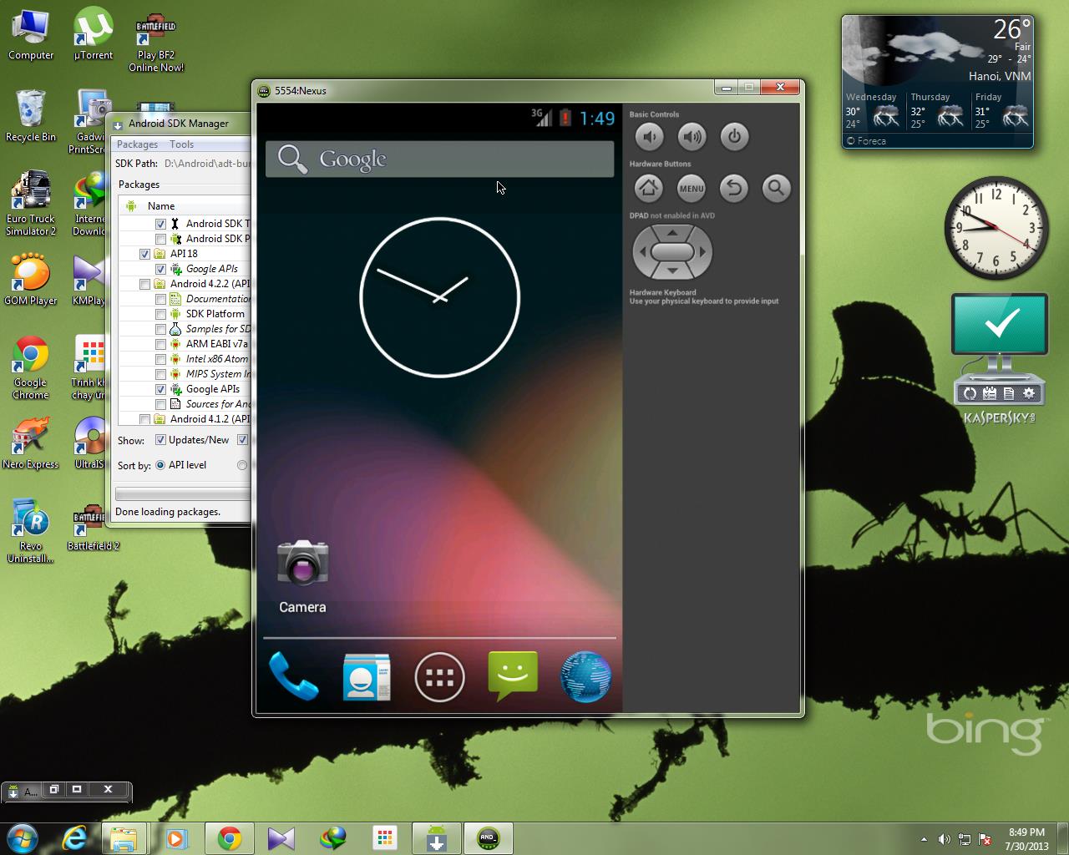Open Internet Explorer from the taskbar
The image size is (1069, 855).
click(x=74, y=837)
